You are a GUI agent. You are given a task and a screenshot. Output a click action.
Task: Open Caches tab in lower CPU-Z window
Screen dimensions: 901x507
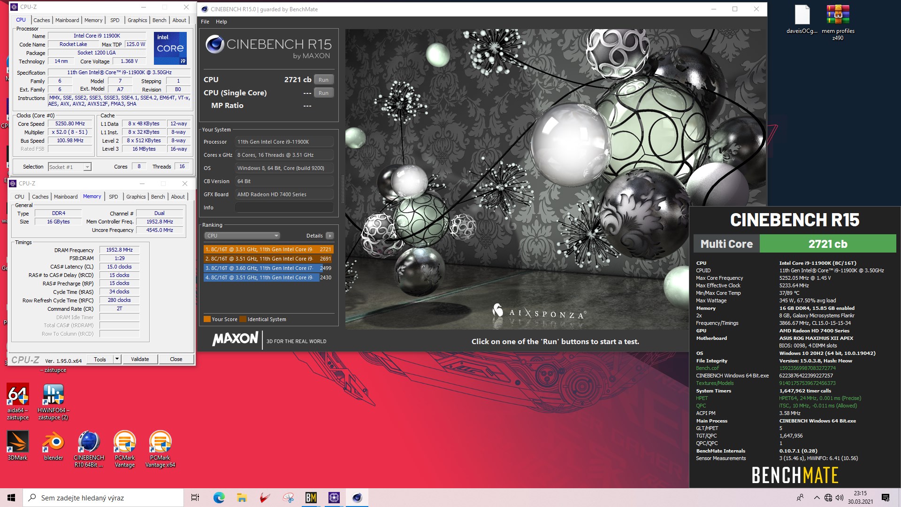coord(40,197)
